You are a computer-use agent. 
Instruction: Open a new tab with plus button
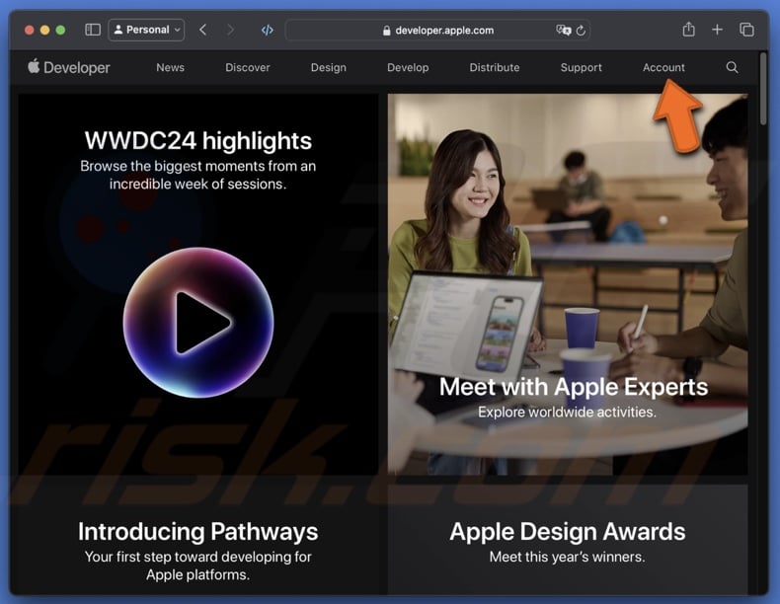(x=718, y=30)
